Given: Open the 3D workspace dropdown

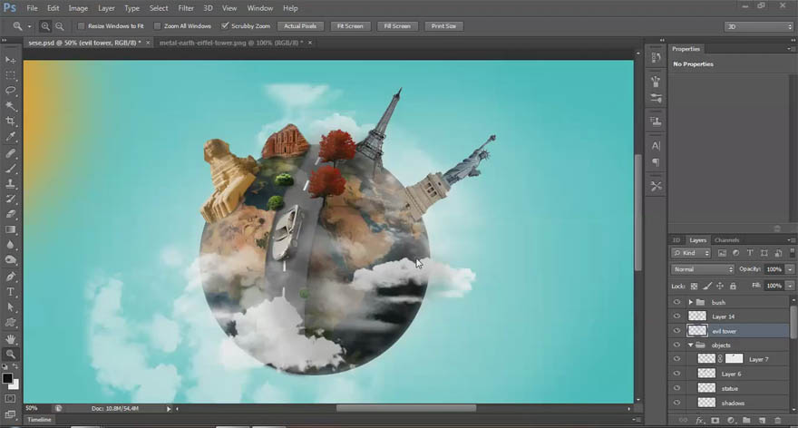Looking at the screenshot, I should point(759,26).
